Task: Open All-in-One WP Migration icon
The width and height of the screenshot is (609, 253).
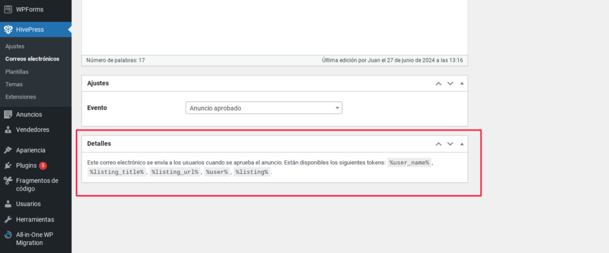Action: coord(8,235)
